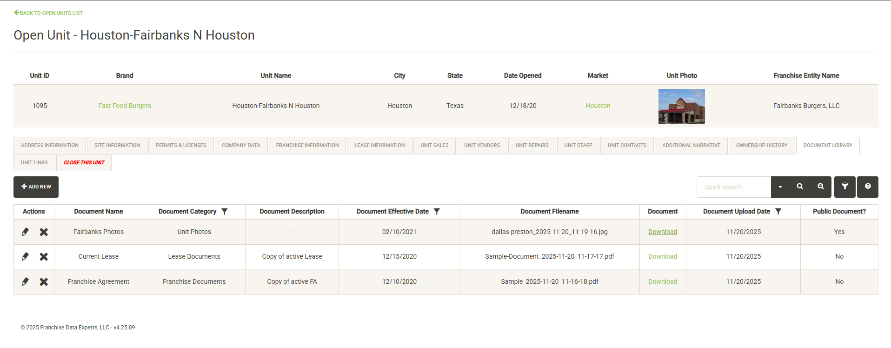
Task: Go back to open units list
Action: point(48,13)
